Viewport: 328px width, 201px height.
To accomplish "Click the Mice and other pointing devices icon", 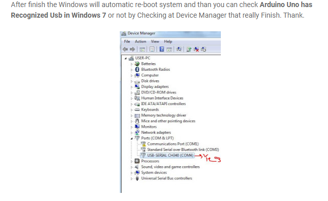I will [137, 121].
